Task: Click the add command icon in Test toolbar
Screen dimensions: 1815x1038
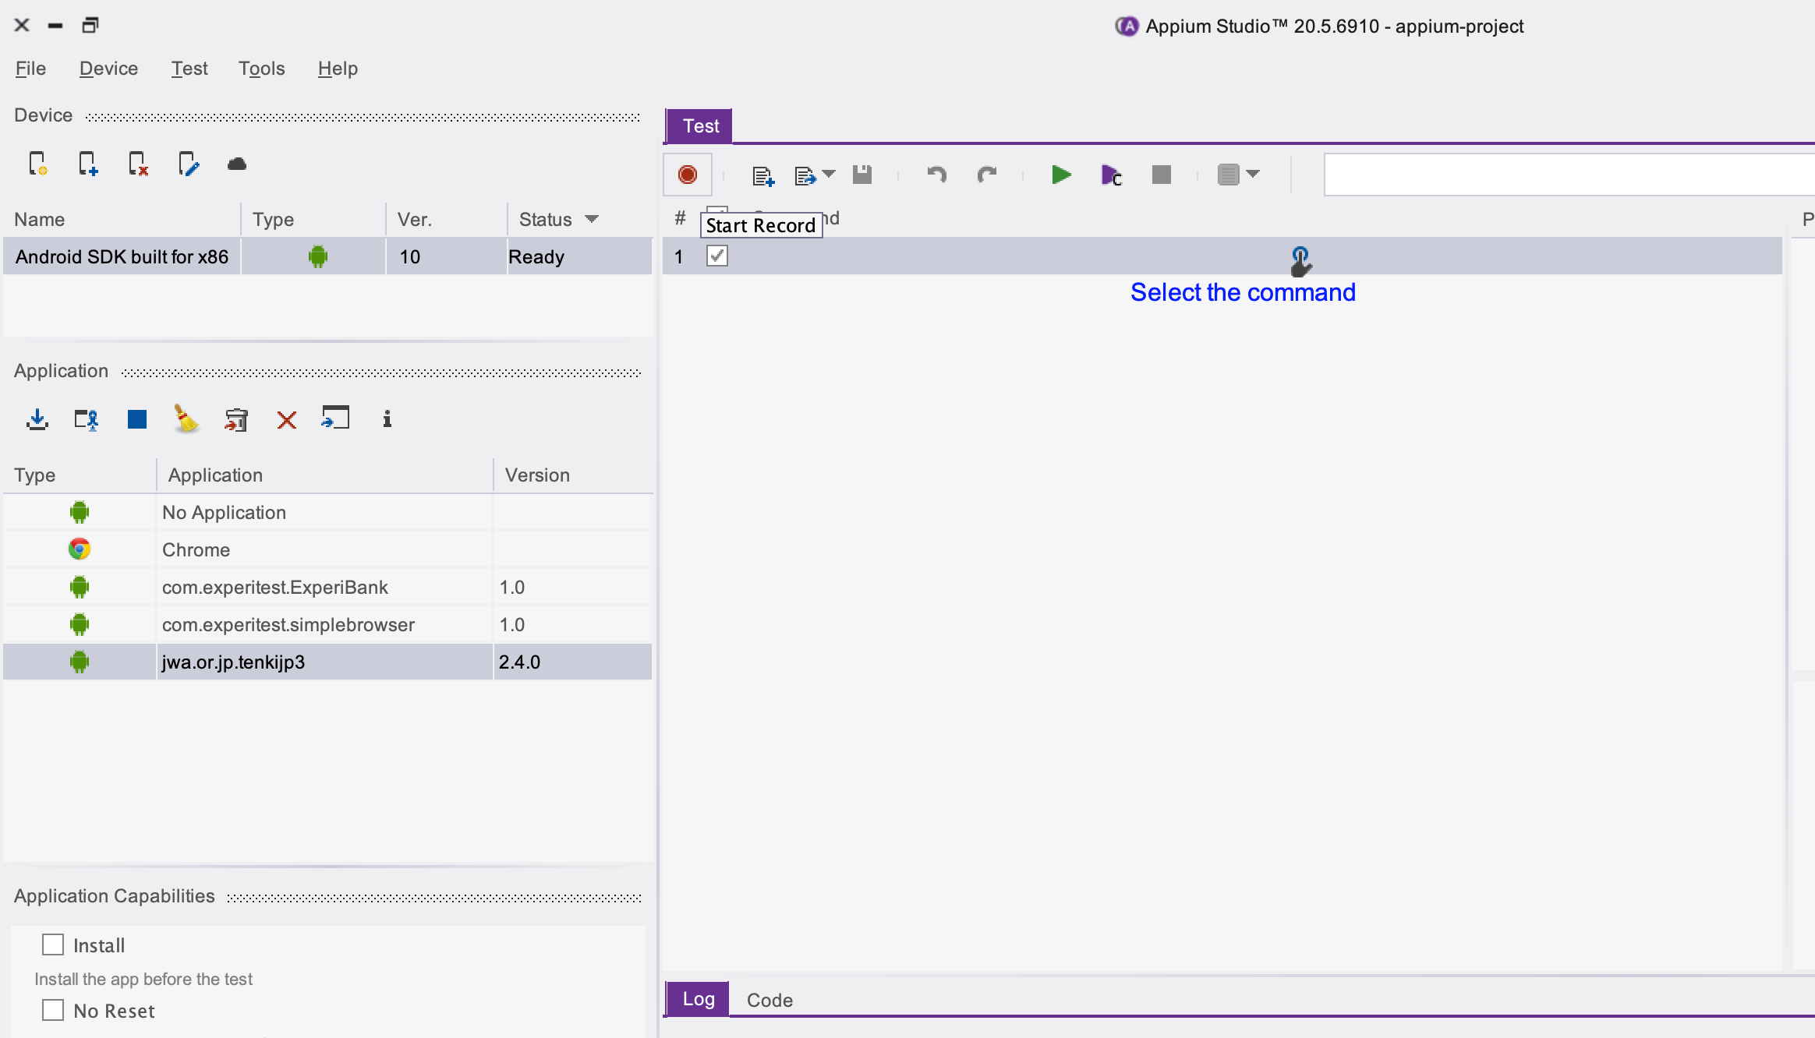Action: tap(763, 176)
